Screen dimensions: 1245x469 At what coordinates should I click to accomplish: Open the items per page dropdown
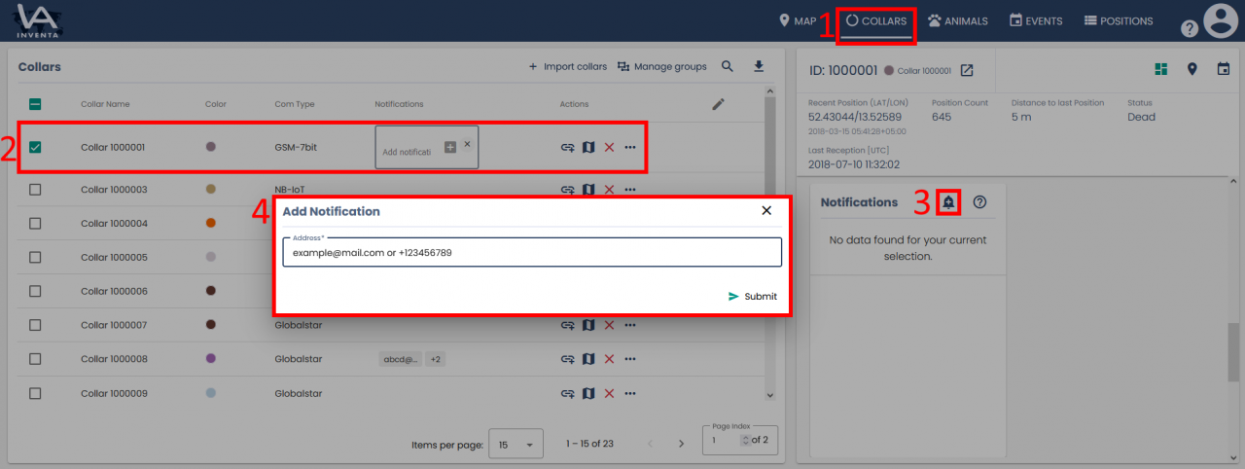(516, 445)
